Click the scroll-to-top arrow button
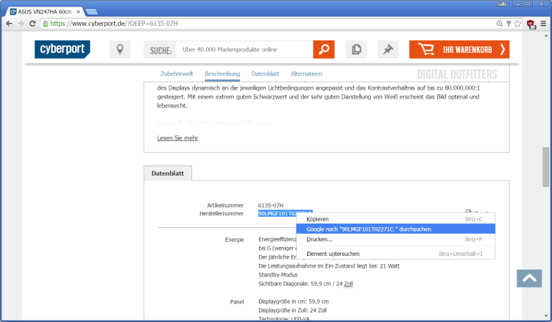 point(528,279)
